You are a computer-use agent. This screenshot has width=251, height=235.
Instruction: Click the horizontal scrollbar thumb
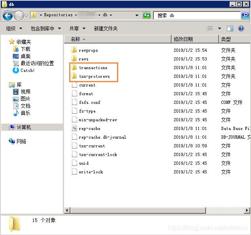[138, 210]
